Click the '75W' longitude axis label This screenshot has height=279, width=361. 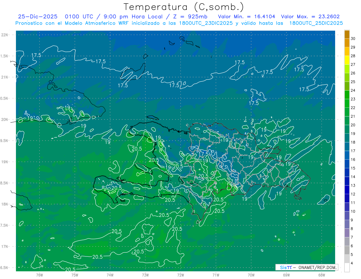point(75,275)
